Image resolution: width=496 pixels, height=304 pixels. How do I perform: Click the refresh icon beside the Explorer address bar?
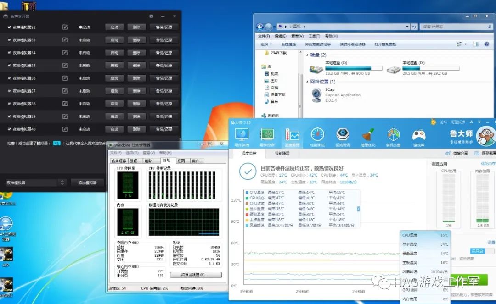click(414, 27)
